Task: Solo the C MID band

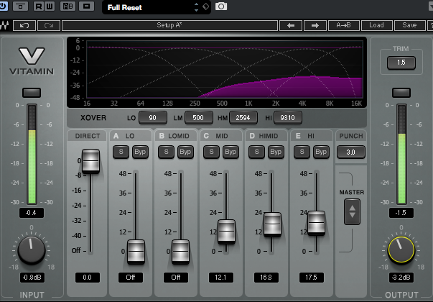Action: pos(212,152)
